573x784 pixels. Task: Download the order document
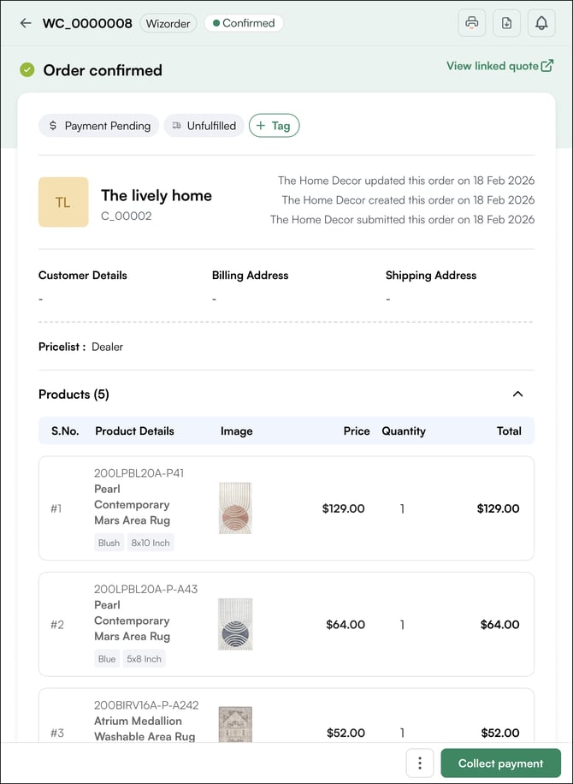(x=506, y=22)
